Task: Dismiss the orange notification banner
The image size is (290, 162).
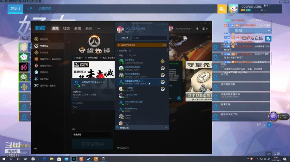Action: tap(164, 45)
